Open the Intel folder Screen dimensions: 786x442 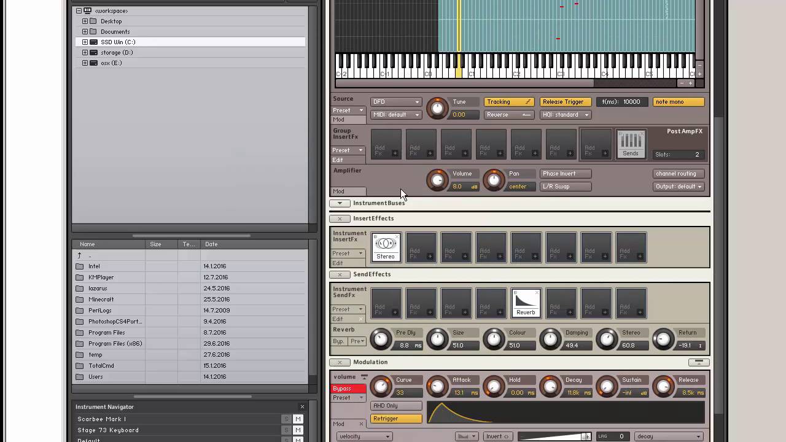point(94,266)
